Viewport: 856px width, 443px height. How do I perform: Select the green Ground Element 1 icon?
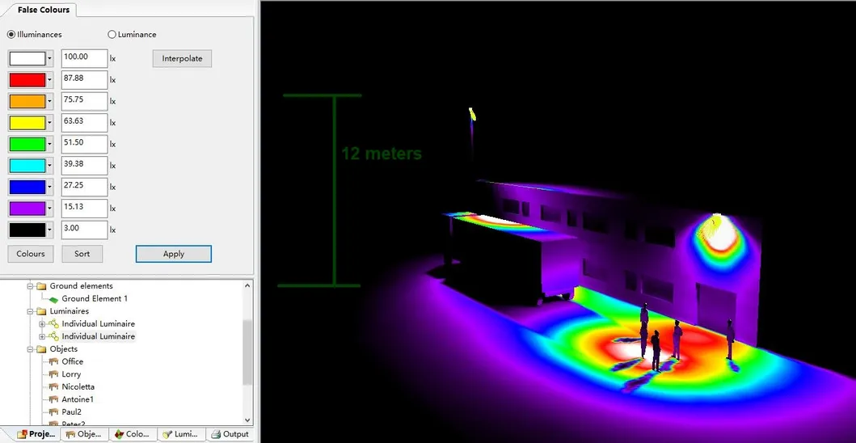53,299
